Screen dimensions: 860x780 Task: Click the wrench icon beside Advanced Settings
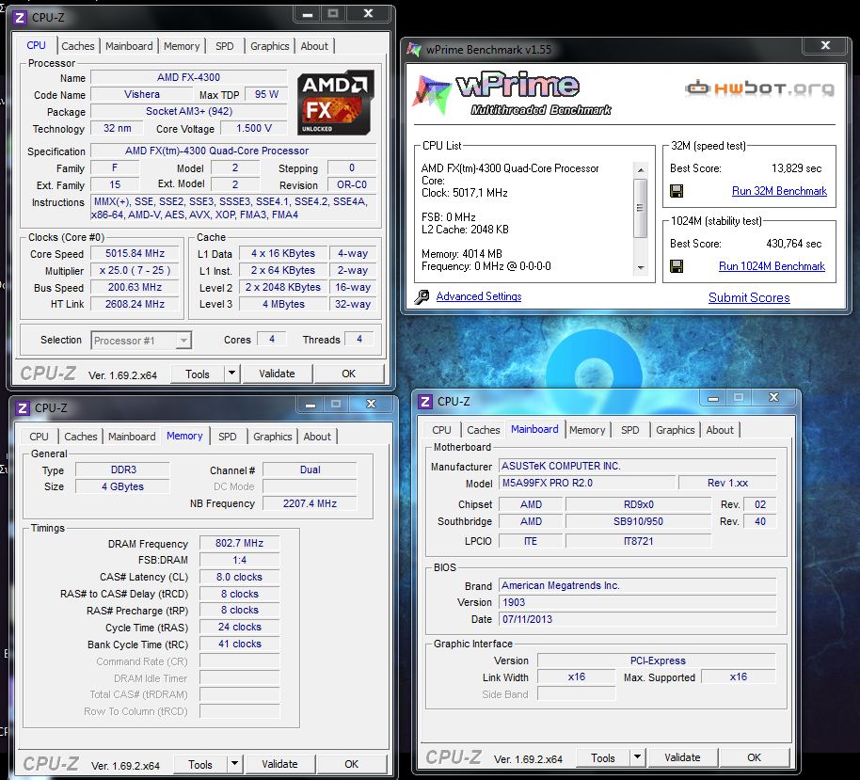[422, 296]
